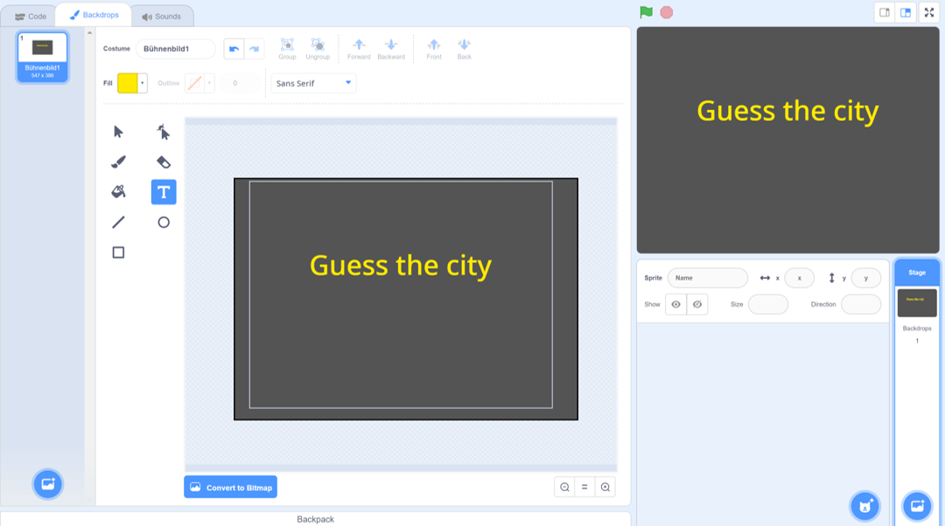945x526 pixels.
Task: Start the project with the green flag
Action: [x=647, y=12]
